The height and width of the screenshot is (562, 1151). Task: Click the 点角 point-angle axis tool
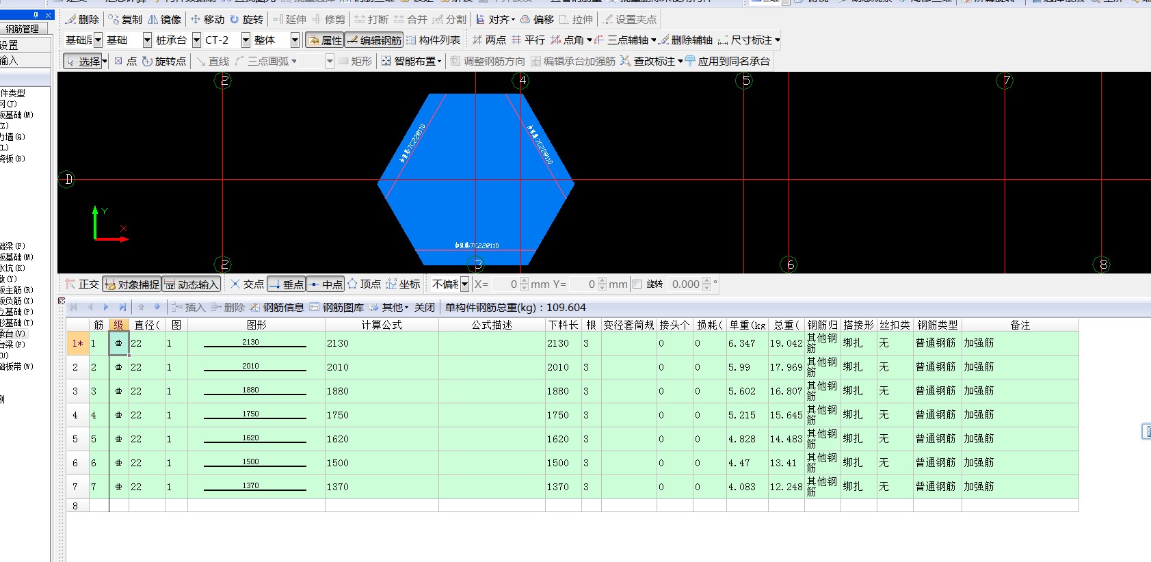point(571,40)
